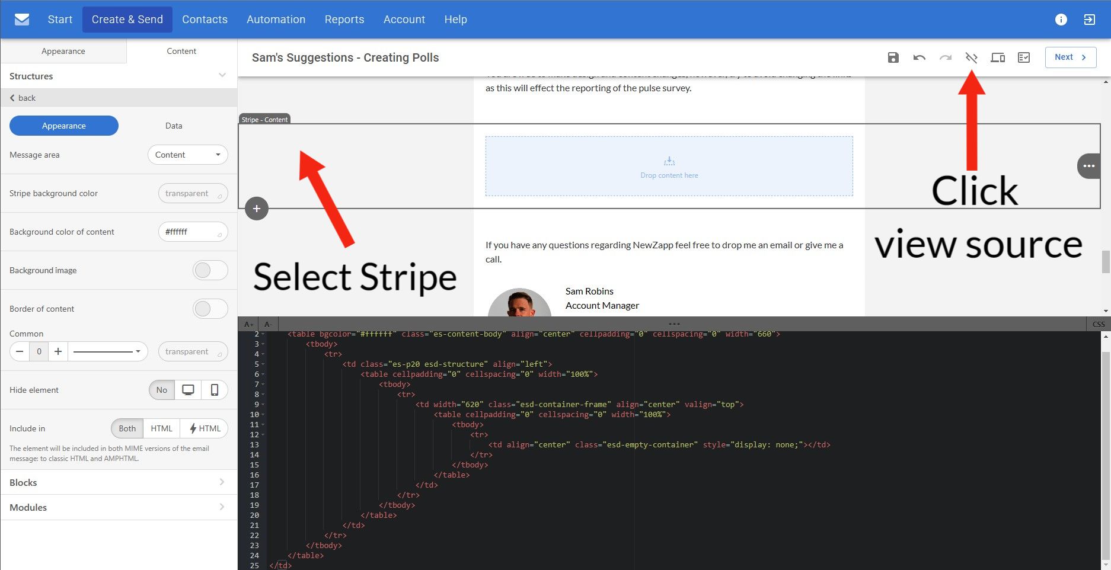Click the view source code icon
The image size is (1111, 570).
pos(971,57)
